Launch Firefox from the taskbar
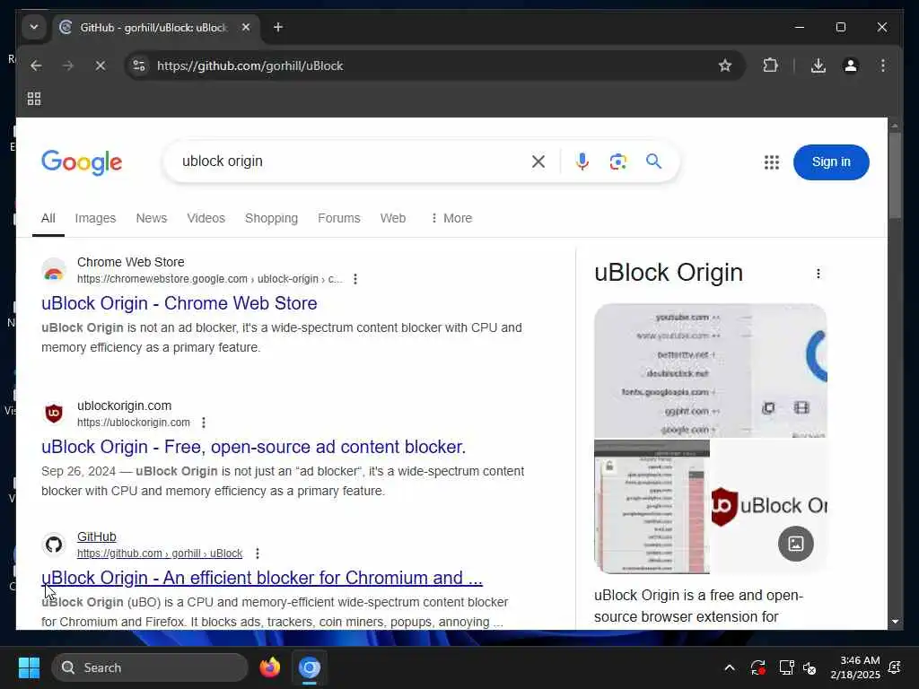 (269, 667)
